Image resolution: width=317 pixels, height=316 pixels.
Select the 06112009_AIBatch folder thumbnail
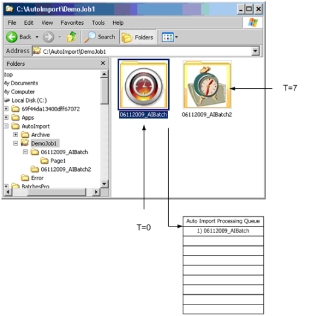(144, 85)
